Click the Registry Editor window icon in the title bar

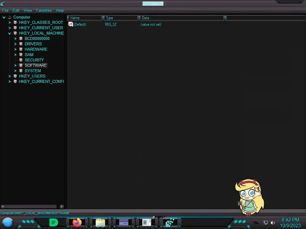(x=3, y=3)
